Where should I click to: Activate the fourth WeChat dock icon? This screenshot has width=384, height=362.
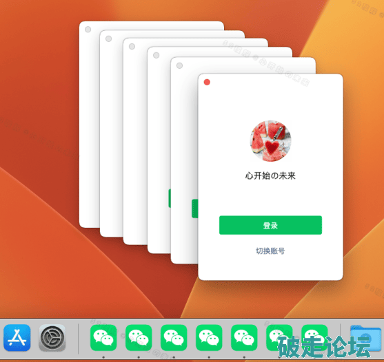209,337
